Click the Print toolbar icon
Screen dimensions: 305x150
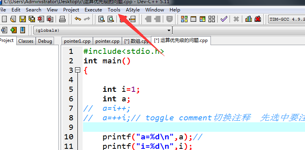[62, 19]
